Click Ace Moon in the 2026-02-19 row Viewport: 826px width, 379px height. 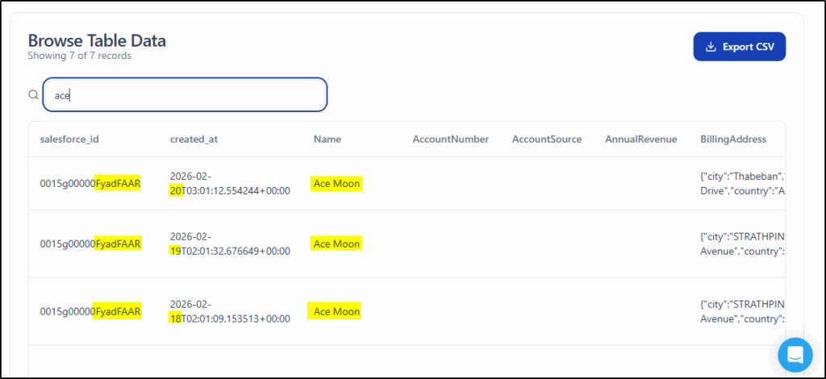point(336,244)
